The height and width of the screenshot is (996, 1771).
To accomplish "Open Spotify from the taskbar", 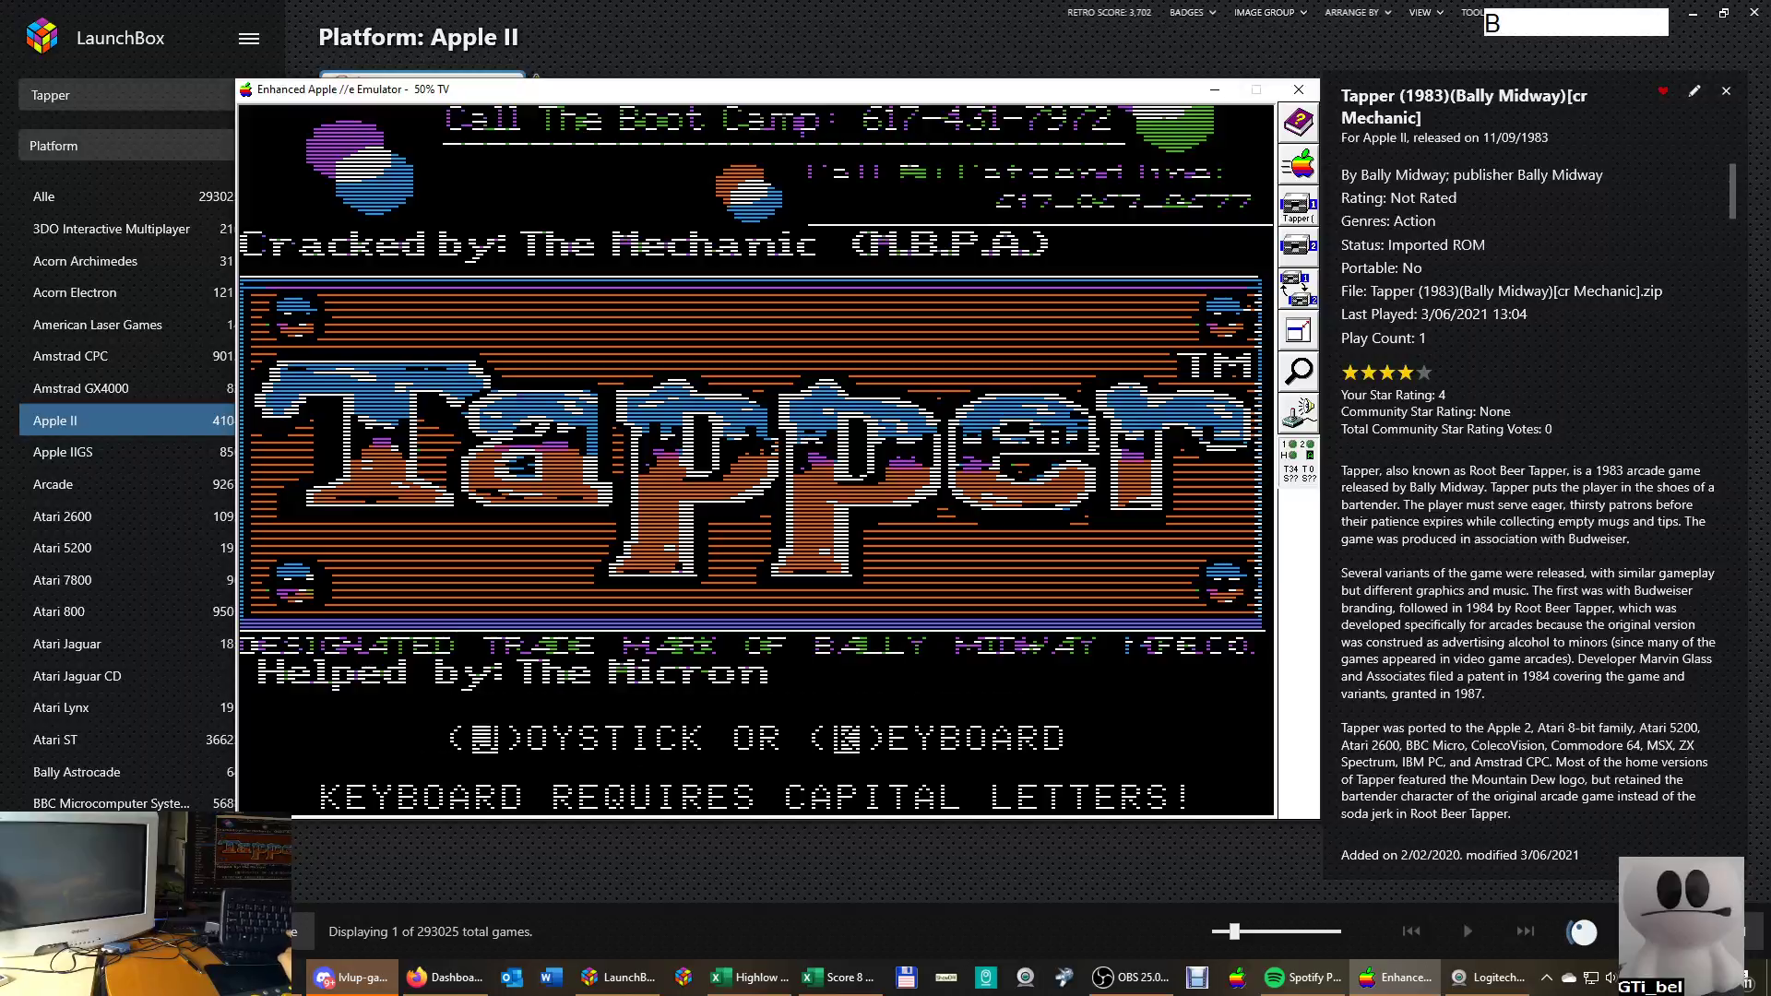I will coord(1303,978).
